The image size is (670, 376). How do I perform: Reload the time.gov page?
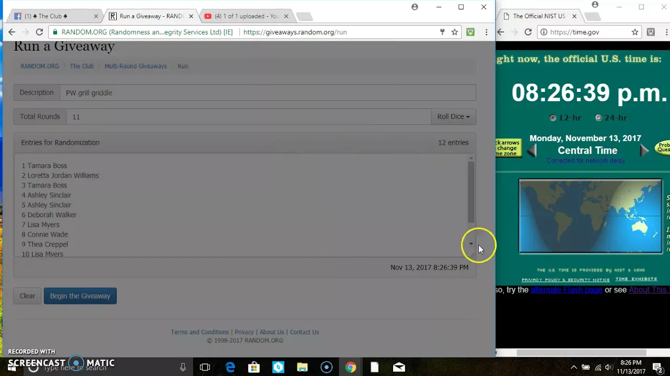pyautogui.click(x=528, y=32)
